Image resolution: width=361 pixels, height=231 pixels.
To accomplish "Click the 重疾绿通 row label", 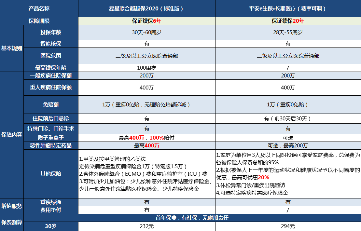I will coord(51,202).
